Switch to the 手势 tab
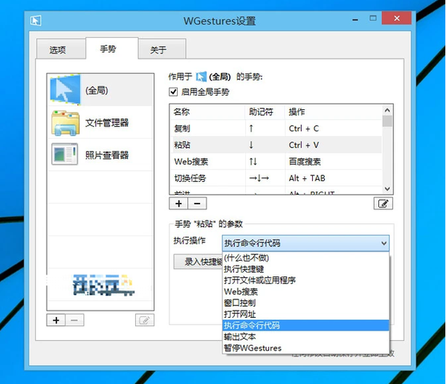The height and width of the screenshot is (384, 446). 111,48
